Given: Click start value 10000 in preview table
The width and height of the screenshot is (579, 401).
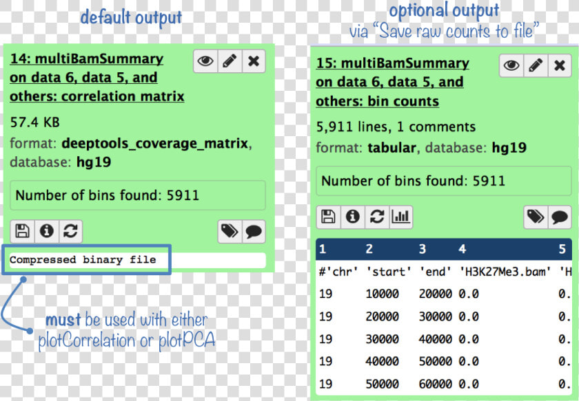Looking at the screenshot, I should click(x=382, y=294).
